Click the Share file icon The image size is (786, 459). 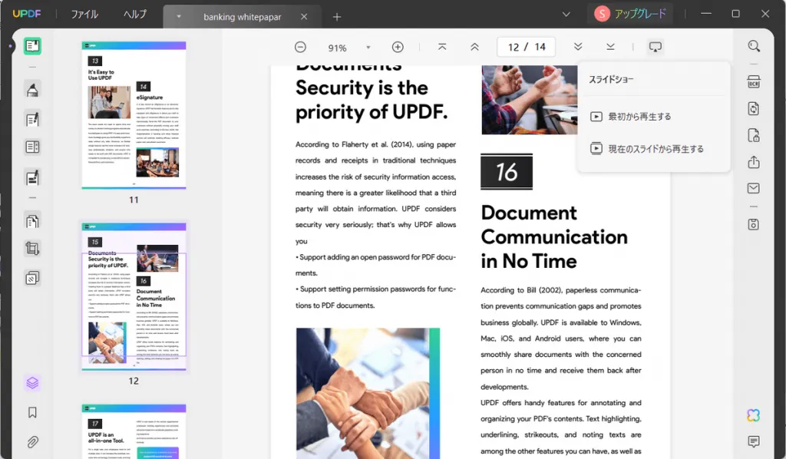754,162
